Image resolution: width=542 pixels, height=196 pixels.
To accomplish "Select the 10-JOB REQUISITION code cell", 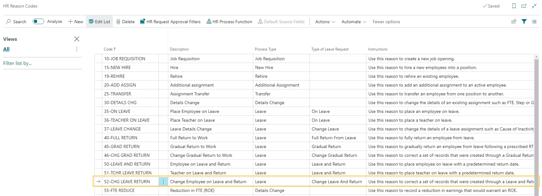I will 130,59.
